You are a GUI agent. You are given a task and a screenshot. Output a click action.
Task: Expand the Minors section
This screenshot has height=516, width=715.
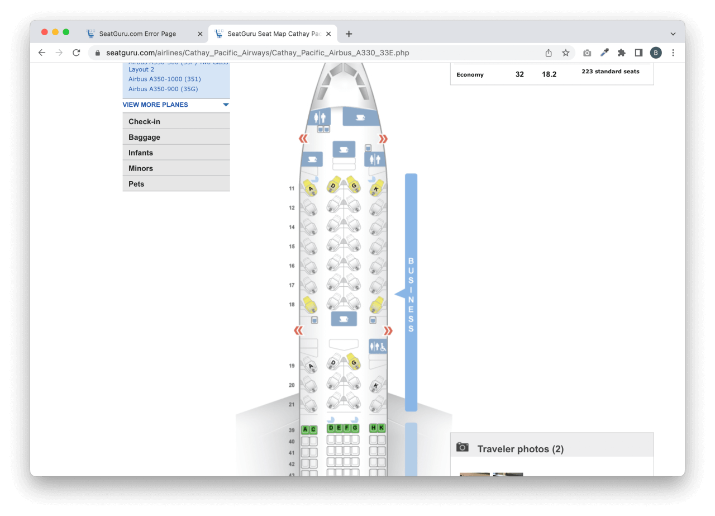pyautogui.click(x=176, y=168)
